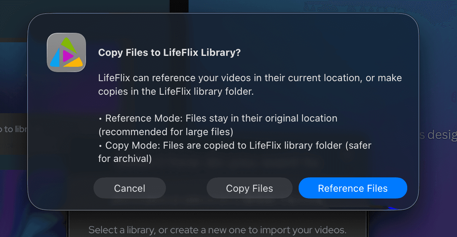Confirm with the blue Reference Files button
The image size is (457, 237).
353,188
